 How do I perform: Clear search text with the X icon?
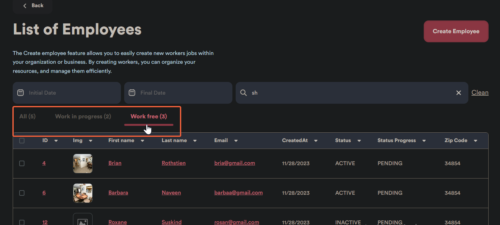(x=459, y=93)
